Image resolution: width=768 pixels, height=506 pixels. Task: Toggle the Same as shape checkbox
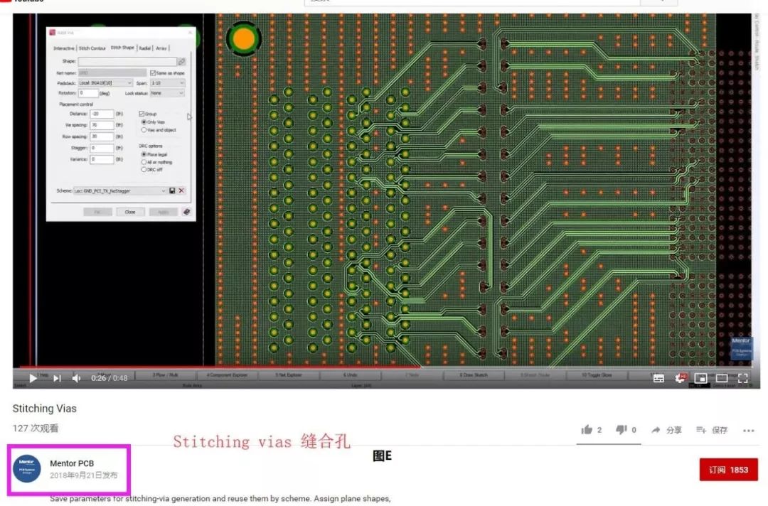[153, 73]
